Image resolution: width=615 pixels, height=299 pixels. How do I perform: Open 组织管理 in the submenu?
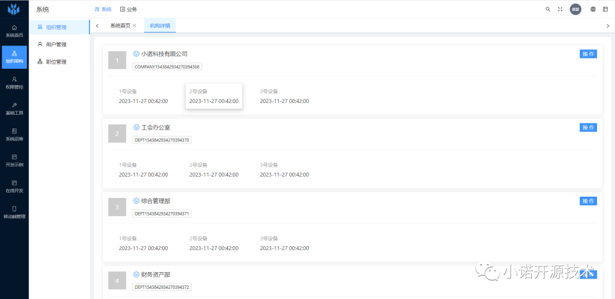click(59, 27)
